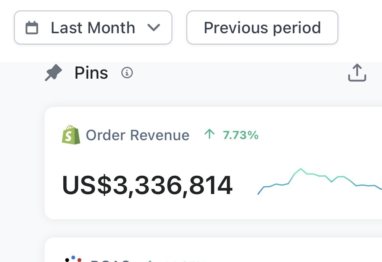Click the multicolor pixel icon on the ROAS card
Image resolution: width=382 pixels, height=262 pixels.
73,260
